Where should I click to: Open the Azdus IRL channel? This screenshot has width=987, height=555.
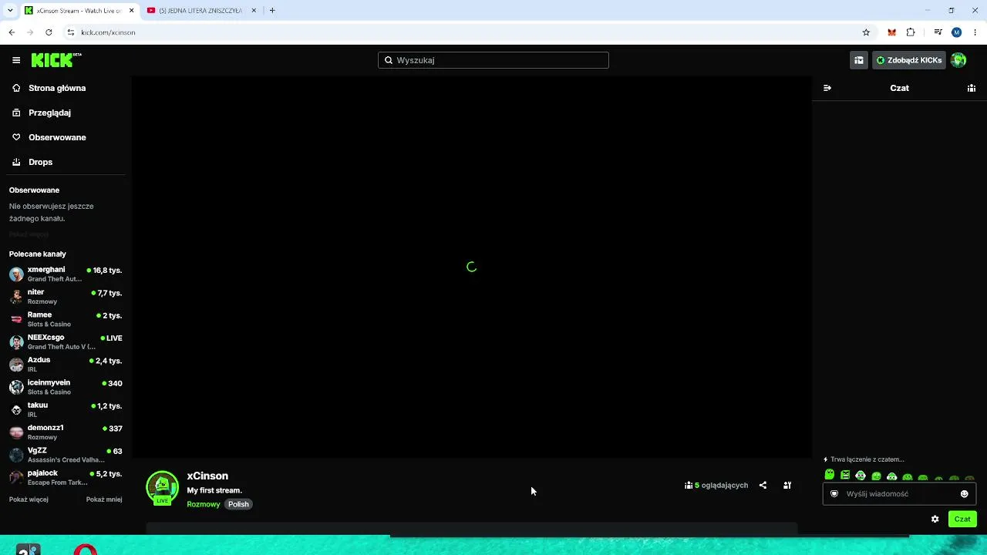66,364
